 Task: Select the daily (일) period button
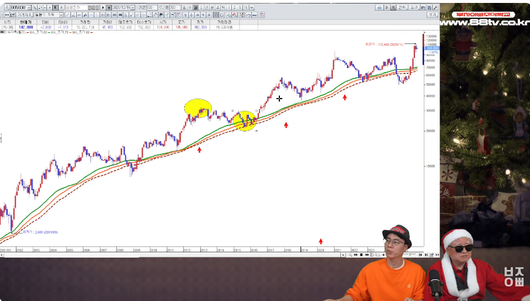pos(184,8)
